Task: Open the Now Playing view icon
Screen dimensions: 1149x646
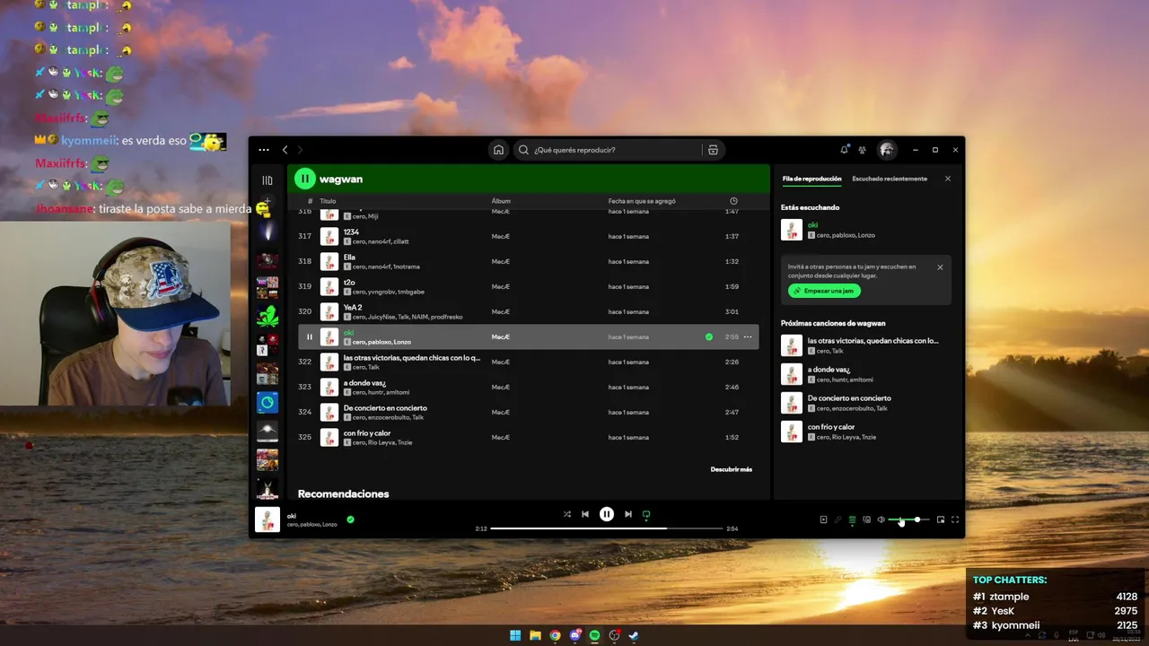Action: pyautogui.click(x=823, y=519)
